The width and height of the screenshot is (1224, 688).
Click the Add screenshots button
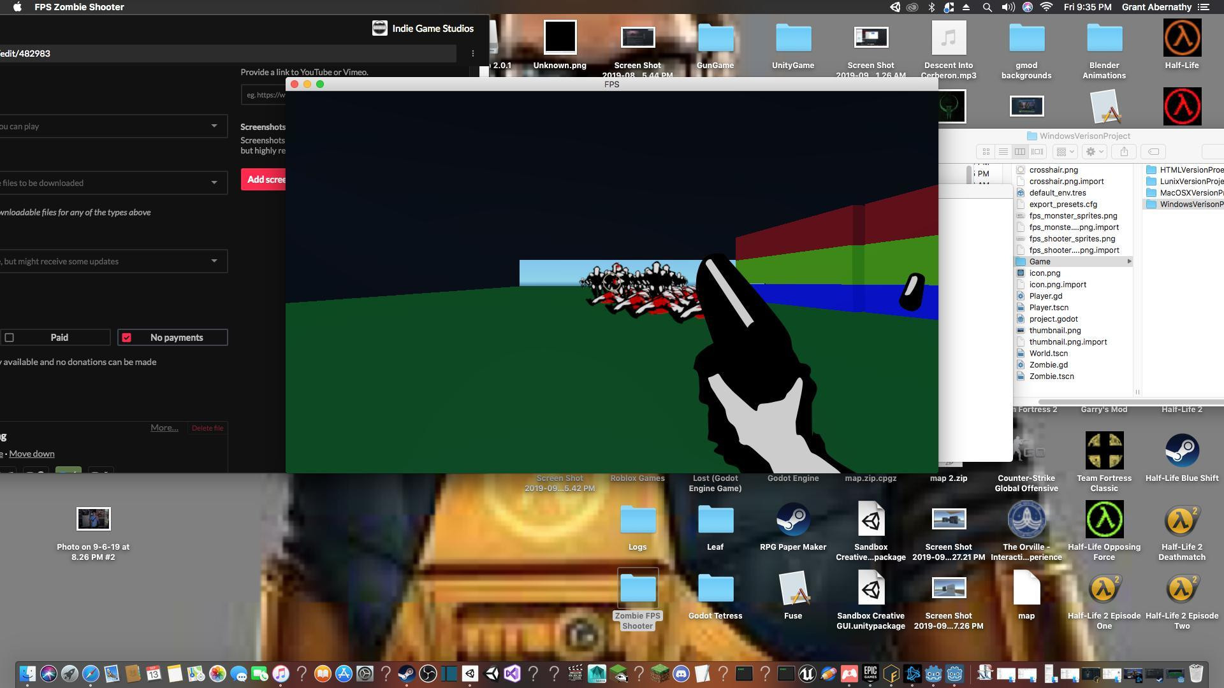263,180
